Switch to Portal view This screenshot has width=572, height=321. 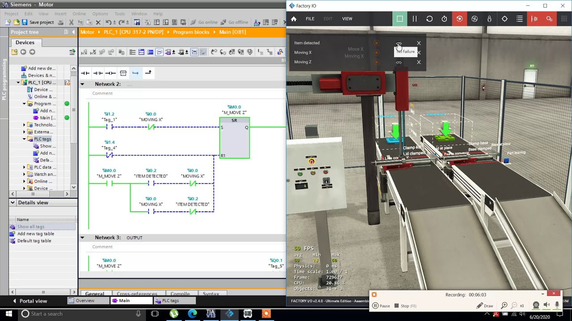(x=29, y=301)
